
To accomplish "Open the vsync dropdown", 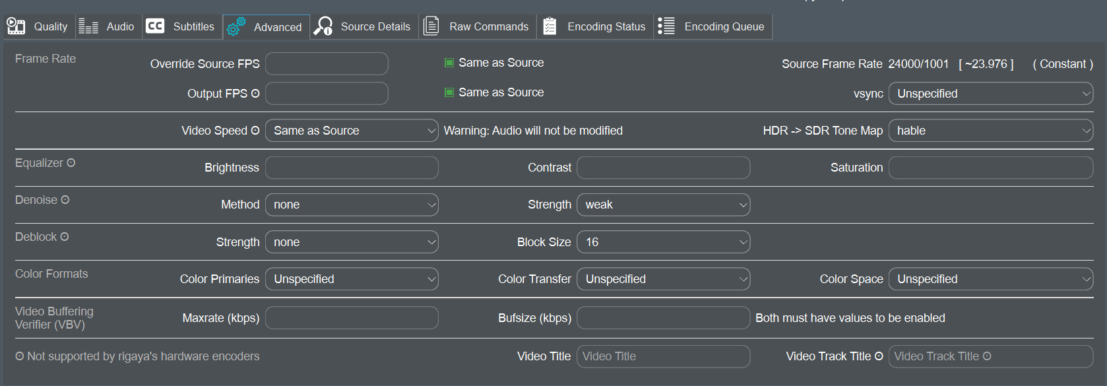I will click(990, 94).
